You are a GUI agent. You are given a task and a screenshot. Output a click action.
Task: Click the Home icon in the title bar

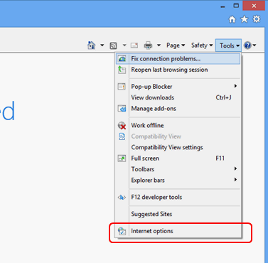tap(232, 19)
